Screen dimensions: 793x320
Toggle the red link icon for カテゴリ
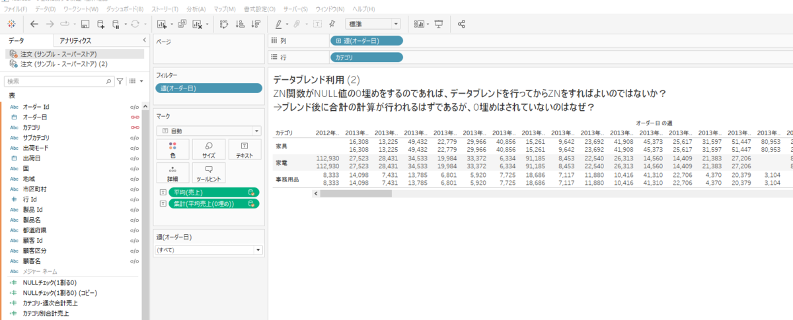[134, 127]
